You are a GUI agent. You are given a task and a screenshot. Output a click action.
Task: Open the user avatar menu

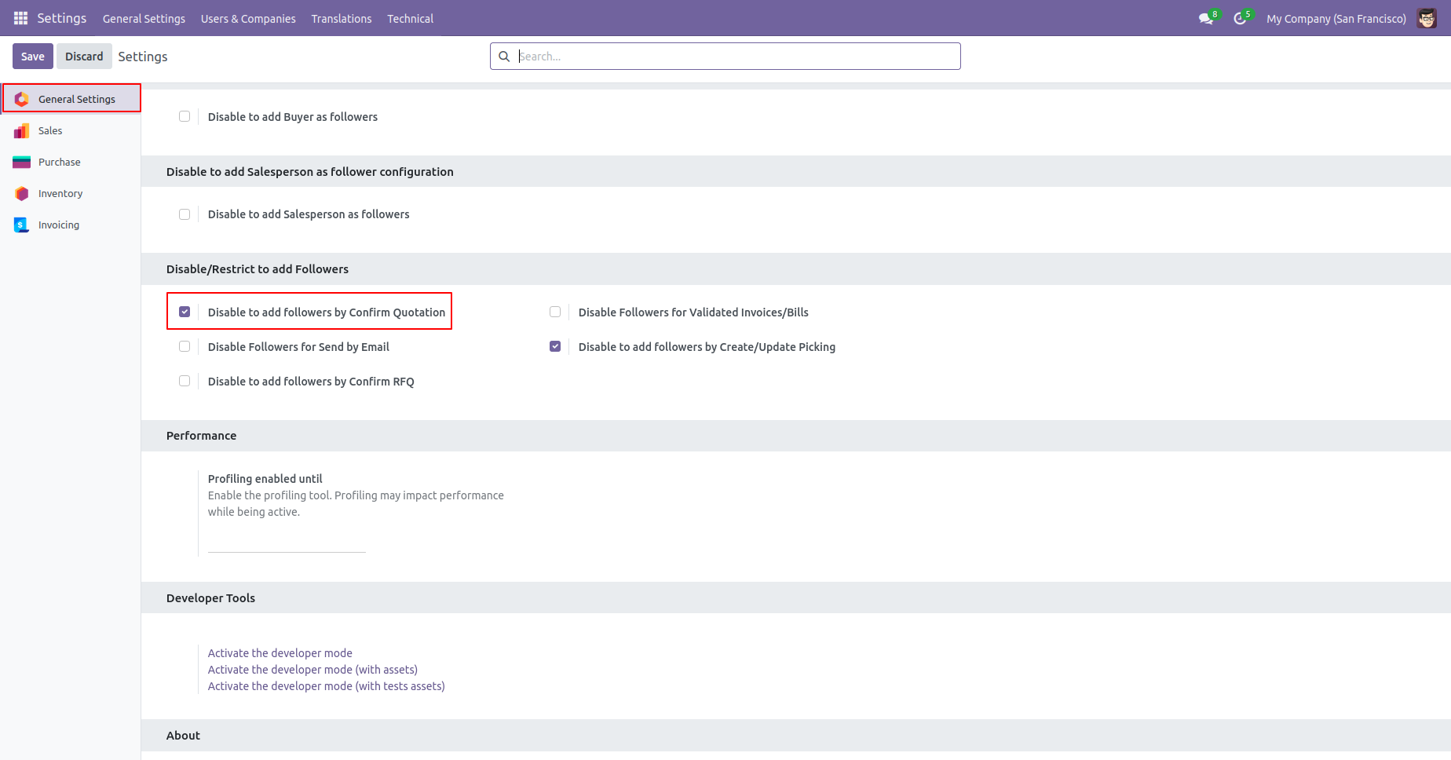click(1427, 18)
